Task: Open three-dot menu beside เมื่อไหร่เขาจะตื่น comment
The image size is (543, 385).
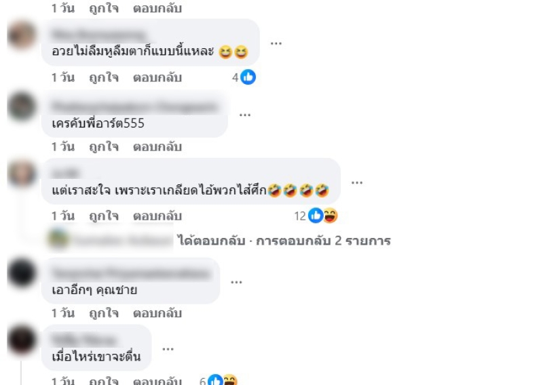Action: coord(168,349)
